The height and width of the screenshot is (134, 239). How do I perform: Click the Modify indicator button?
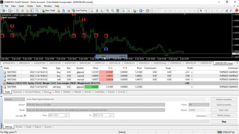[224, 115]
